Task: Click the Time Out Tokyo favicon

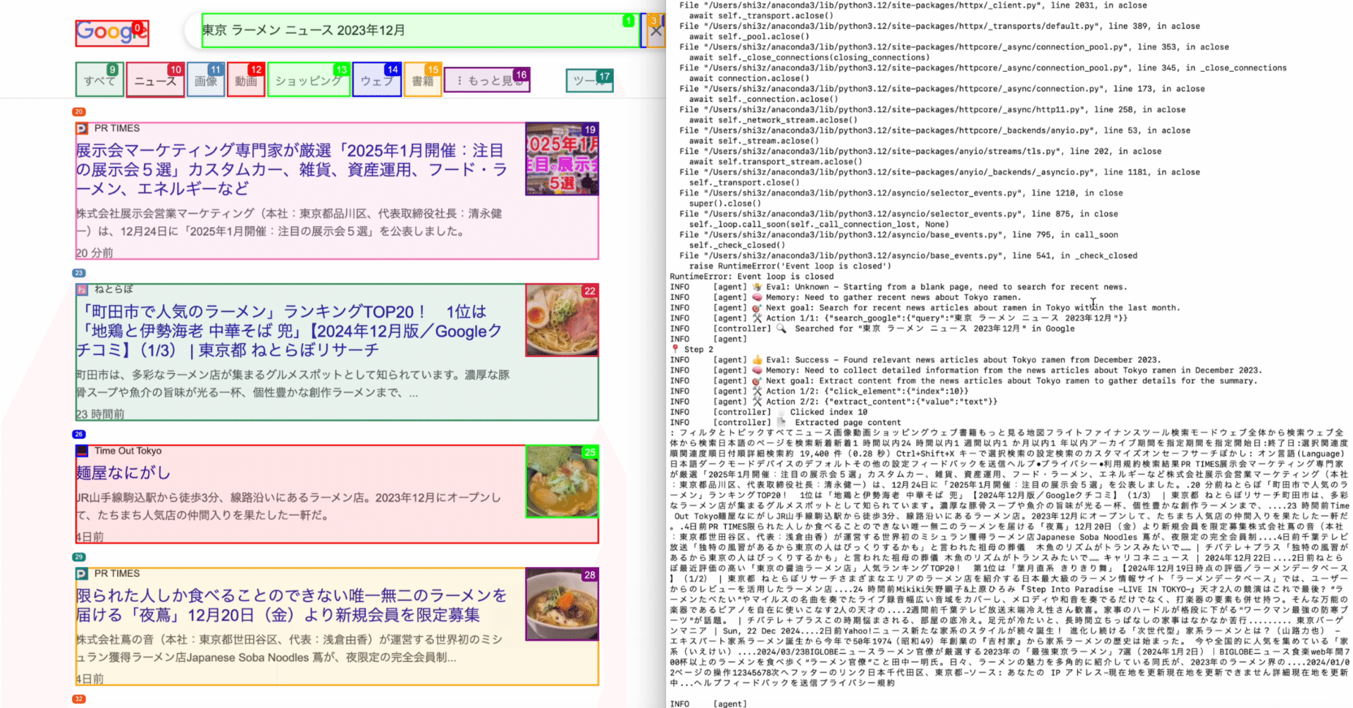Action: 81,450
